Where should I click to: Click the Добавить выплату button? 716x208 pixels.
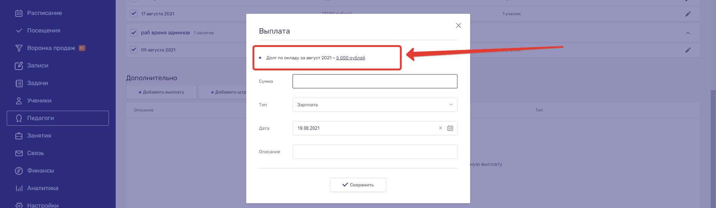point(161,92)
